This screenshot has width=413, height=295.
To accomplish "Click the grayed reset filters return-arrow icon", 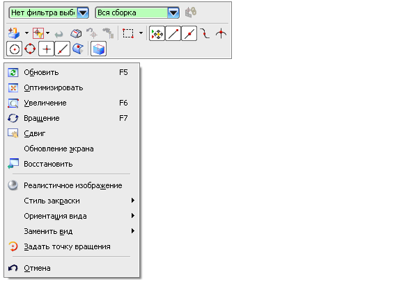I will pos(59,34).
